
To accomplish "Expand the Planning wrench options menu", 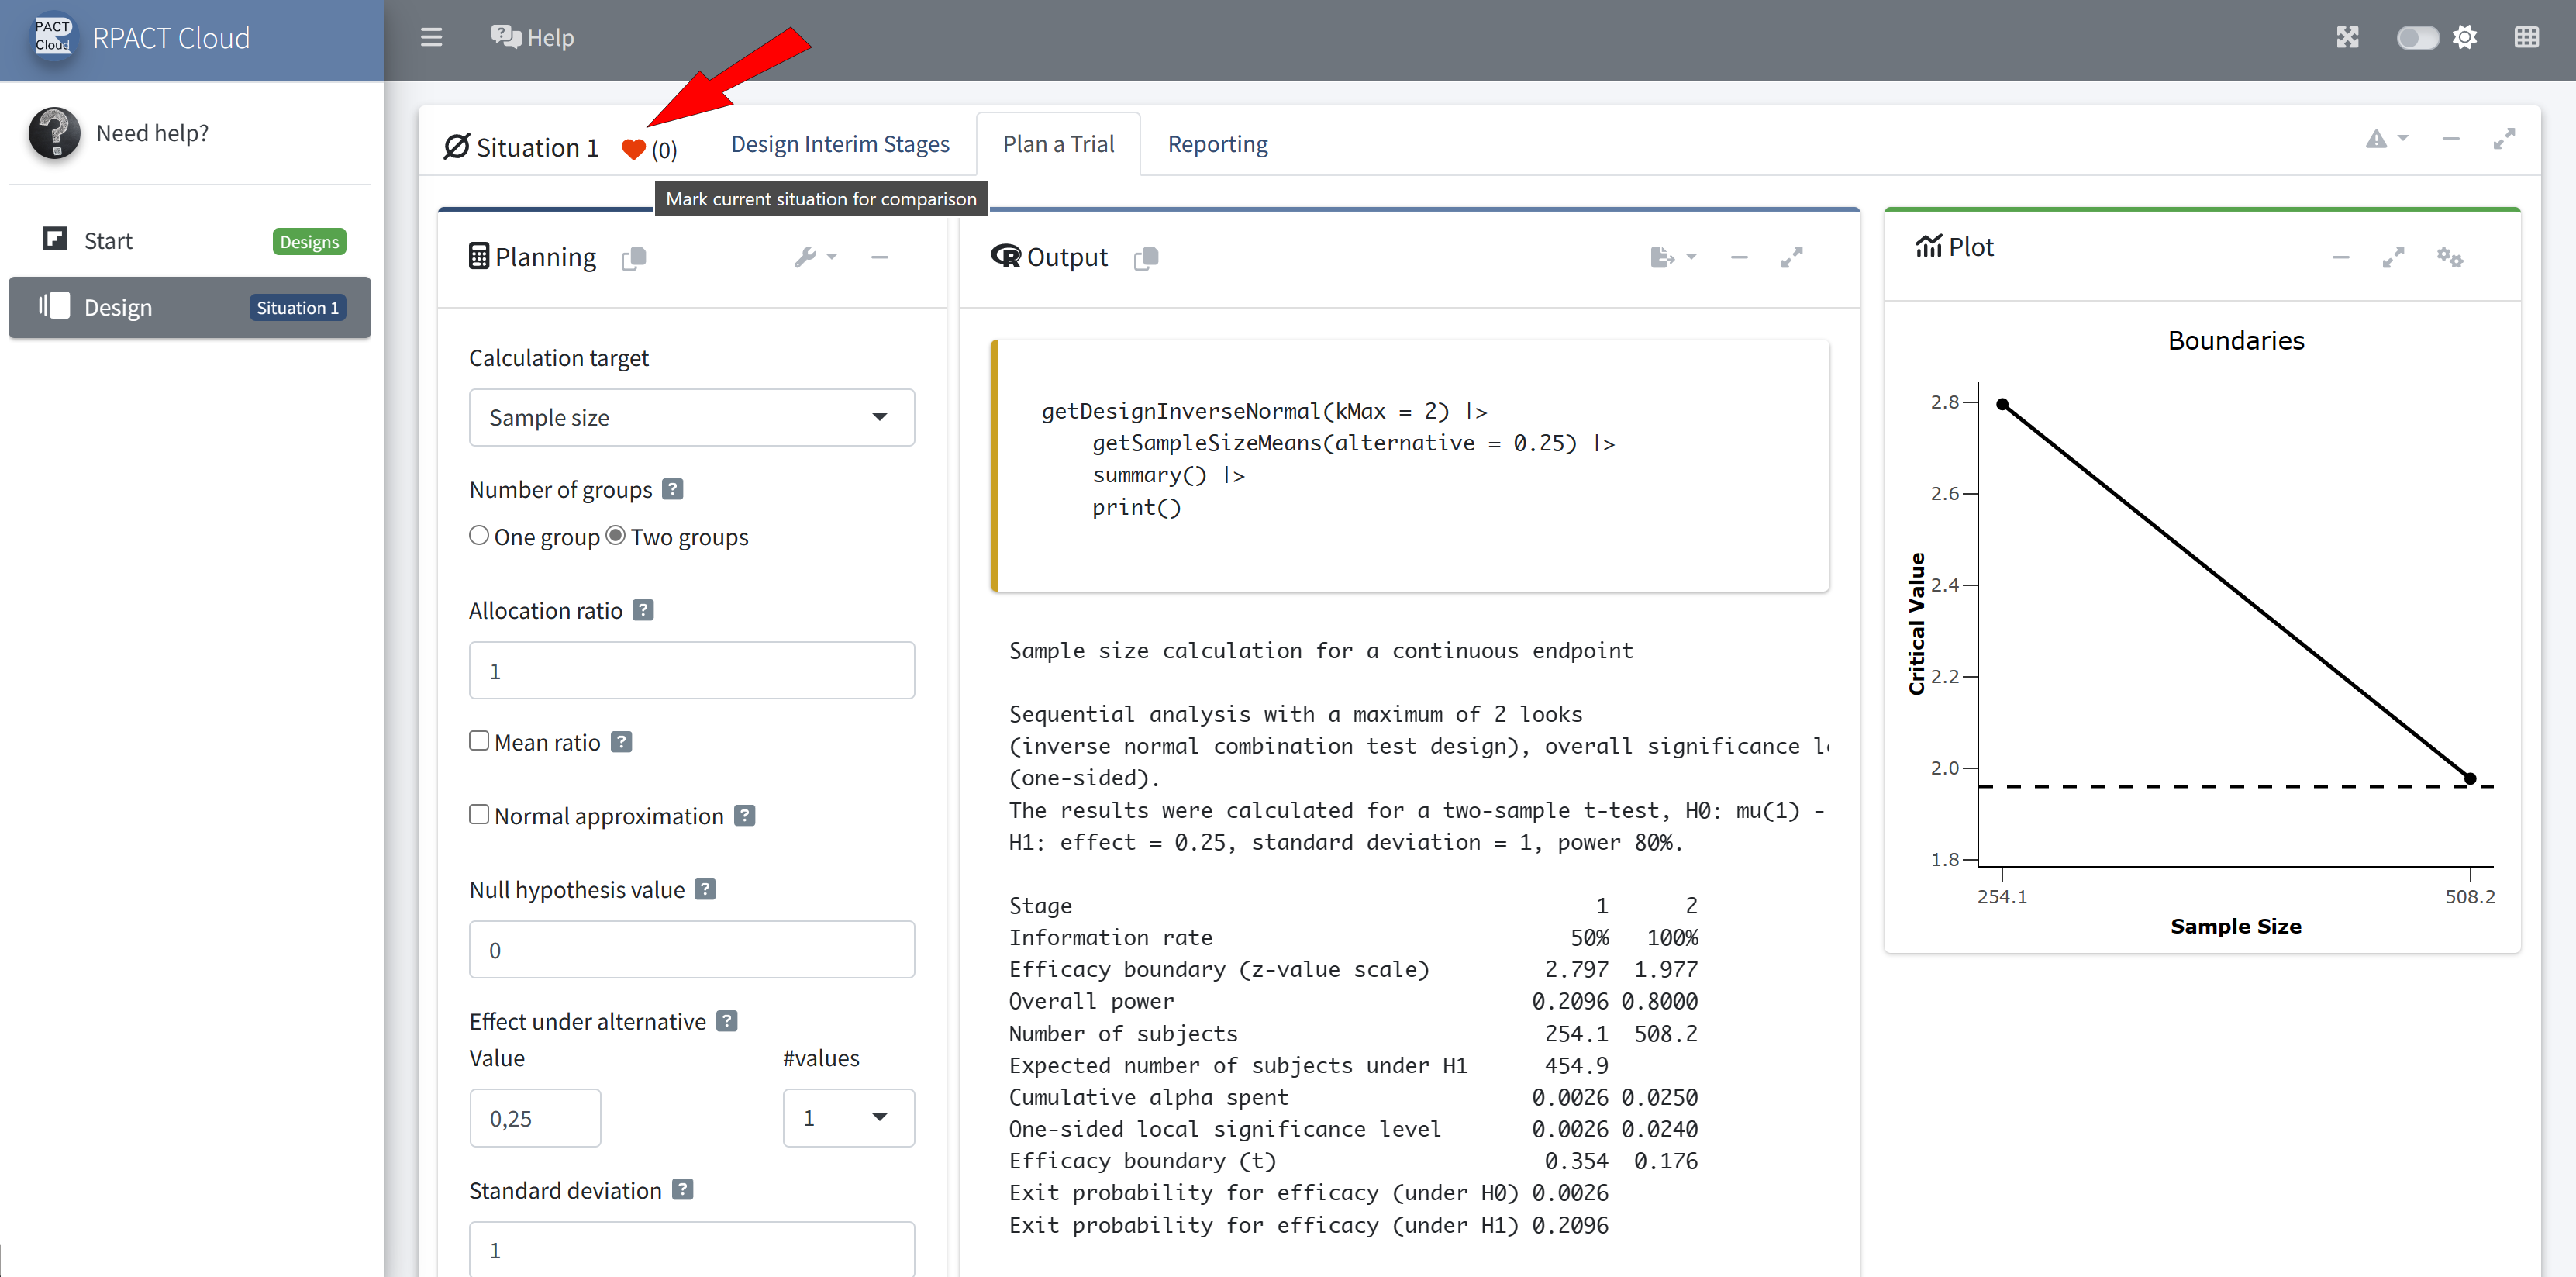I will coord(815,257).
